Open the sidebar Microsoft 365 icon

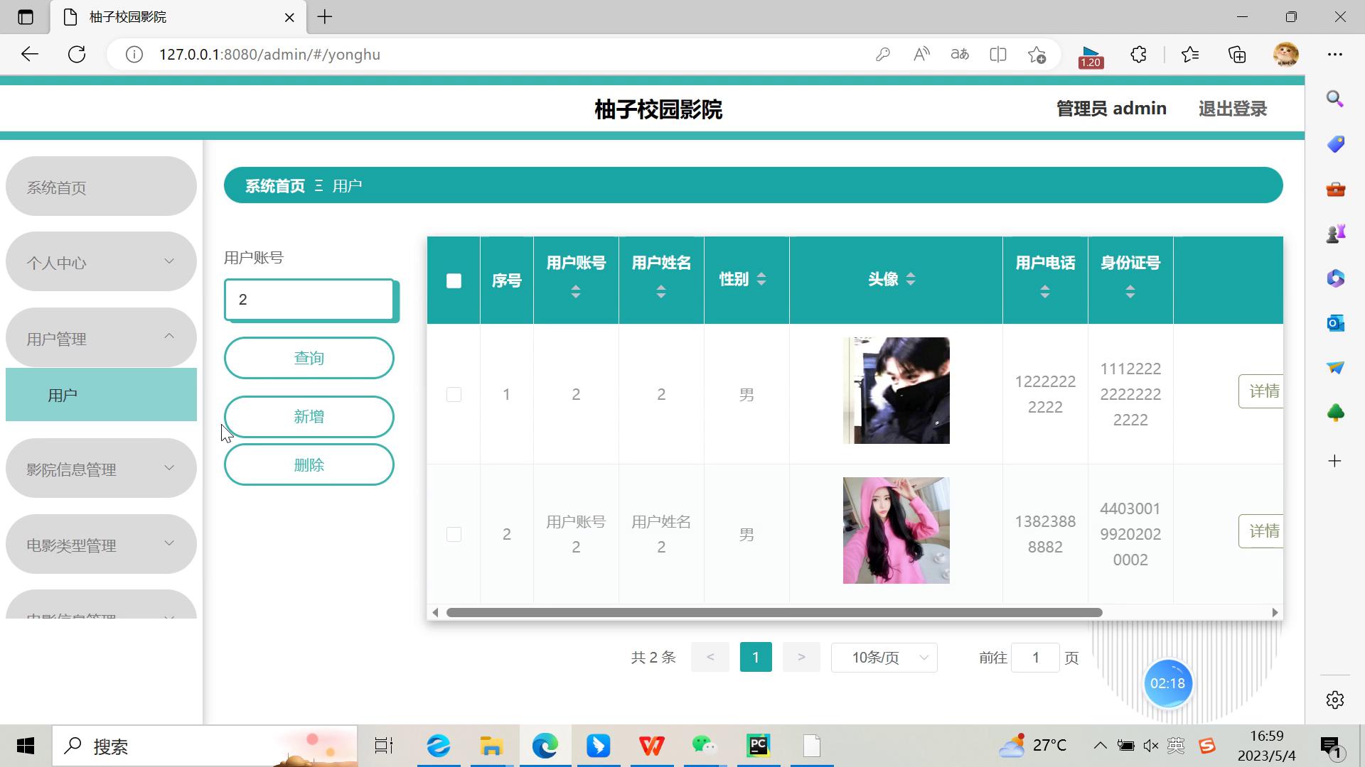pyautogui.click(x=1335, y=278)
